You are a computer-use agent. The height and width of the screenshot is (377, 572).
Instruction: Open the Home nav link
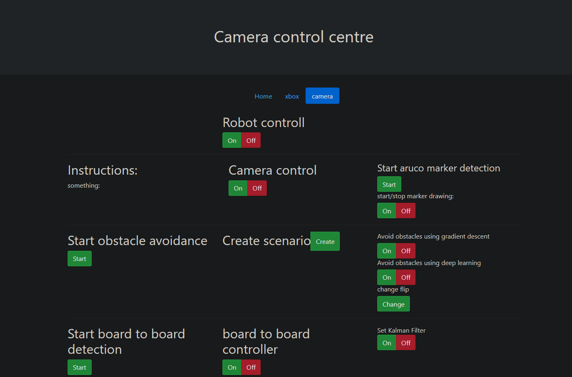click(x=263, y=96)
